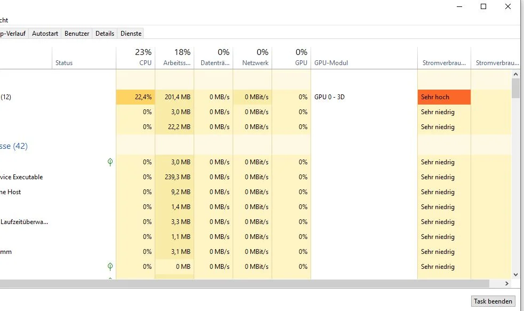Select the App-Verlauf tab
The image size is (524, 311).
[13, 34]
